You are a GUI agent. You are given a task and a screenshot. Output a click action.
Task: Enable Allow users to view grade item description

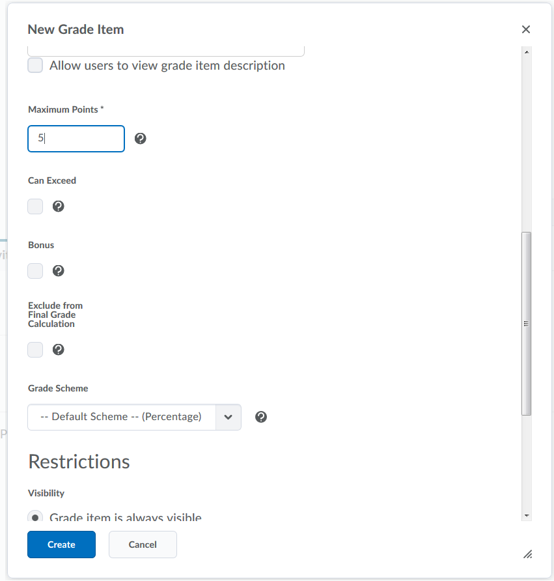click(35, 65)
